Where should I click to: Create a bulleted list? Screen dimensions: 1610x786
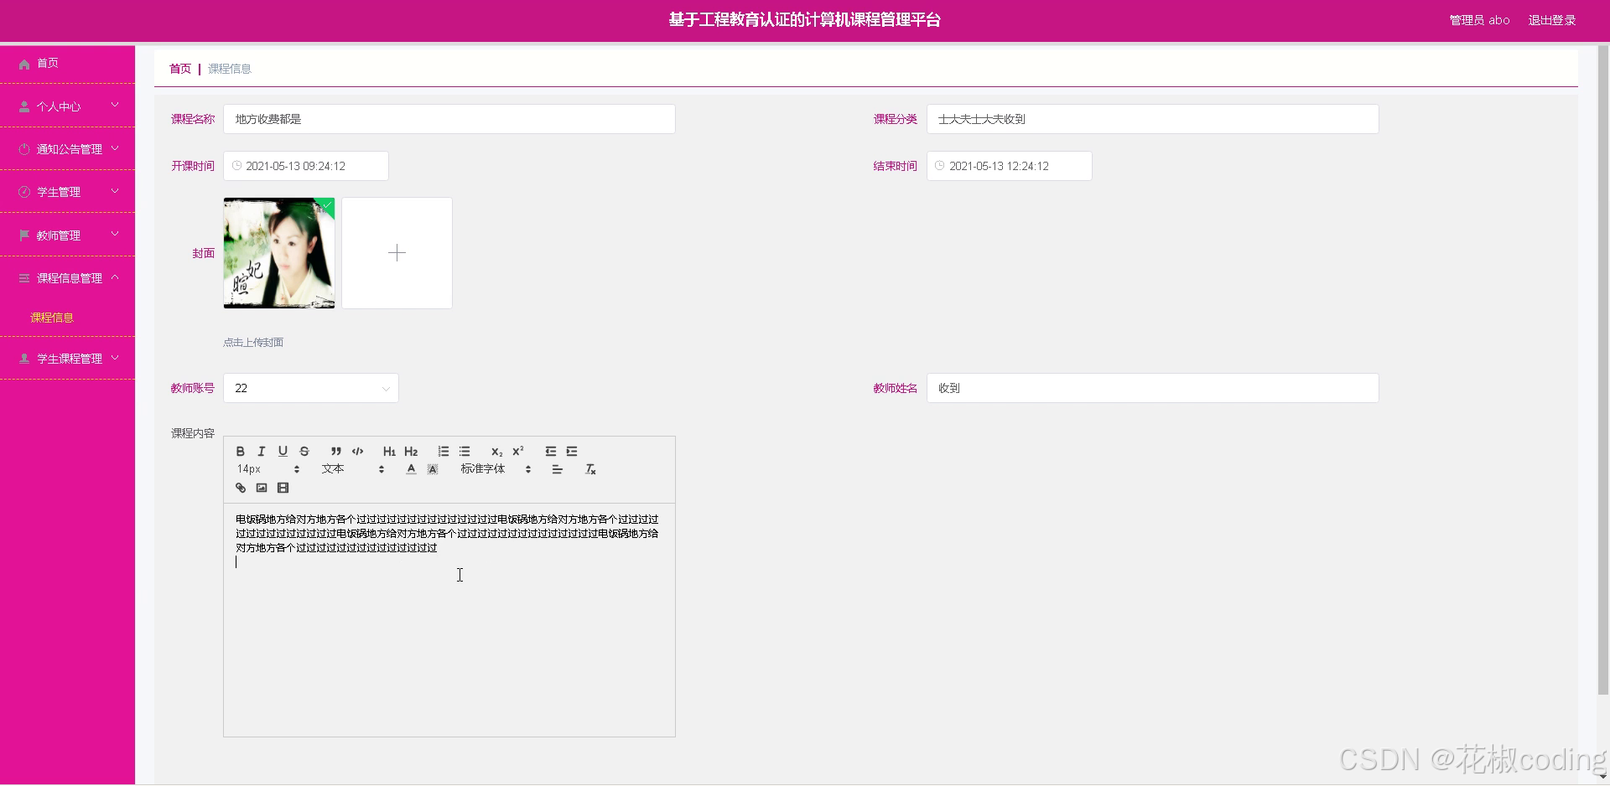(x=465, y=451)
